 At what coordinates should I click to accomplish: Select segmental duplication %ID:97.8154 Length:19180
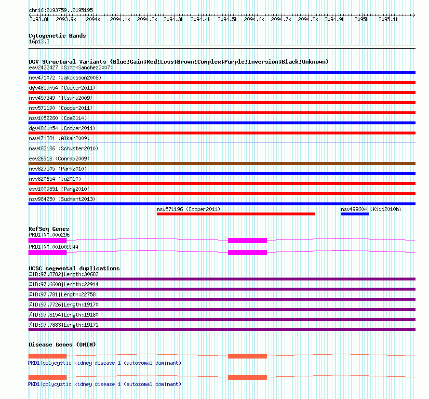pos(222,319)
